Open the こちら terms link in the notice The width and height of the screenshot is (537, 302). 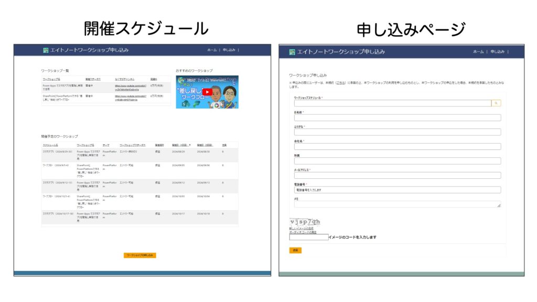point(340,83)
